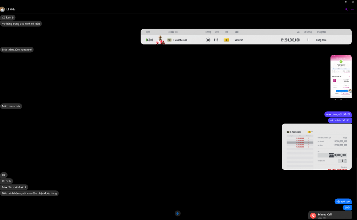The height and width of the screenshot is (220, 357).
Task: Select message 'Nếu mình bán người max đầu nhận được hàng'
Action: click(x=29, y=194)
